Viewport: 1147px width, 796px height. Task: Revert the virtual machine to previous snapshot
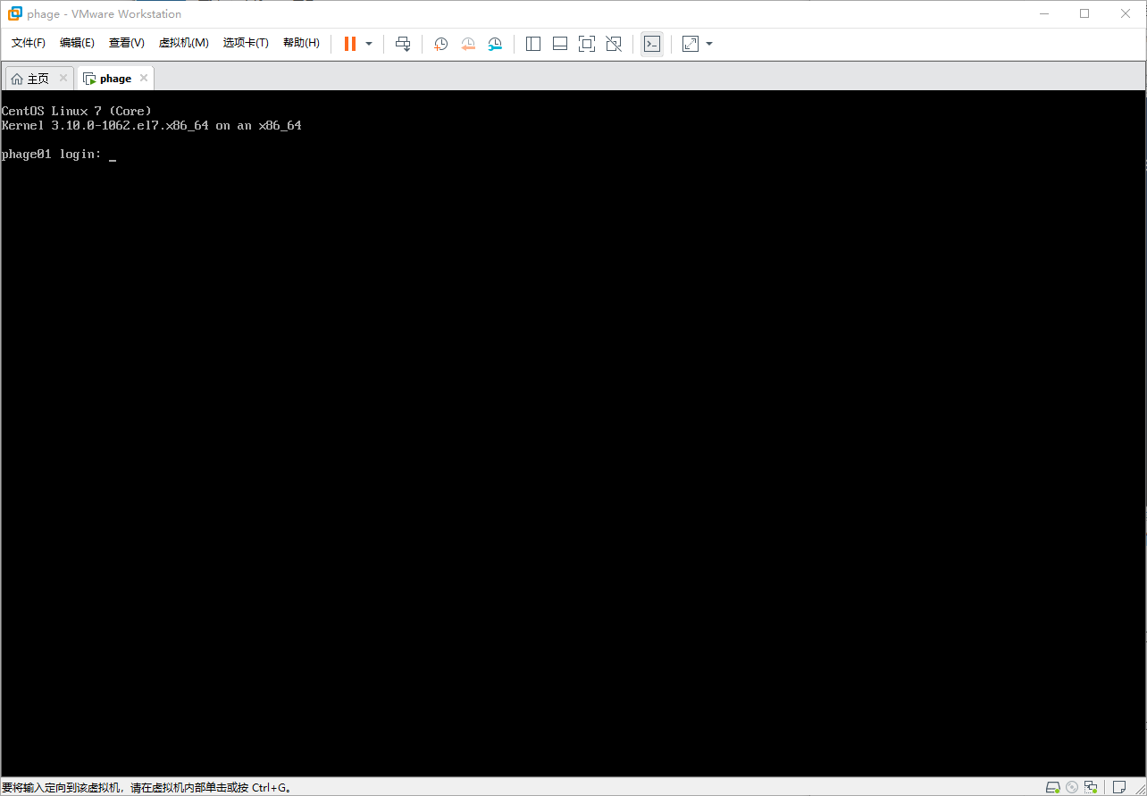click(x=468, y=44)
